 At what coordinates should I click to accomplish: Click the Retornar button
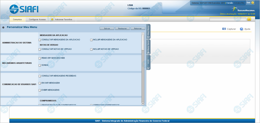pyautogui.click(x=138, y=29)
